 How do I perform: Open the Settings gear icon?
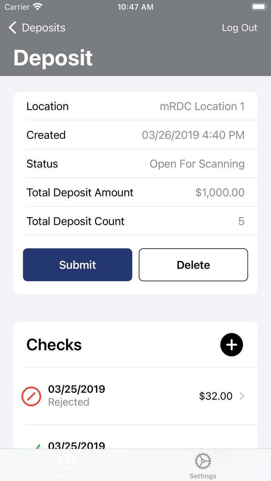point(202,461)
